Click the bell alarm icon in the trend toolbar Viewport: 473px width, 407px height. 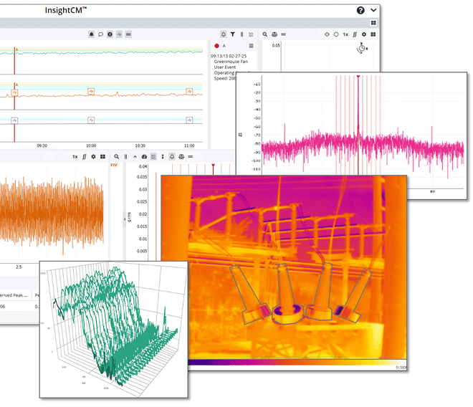coord(92,34)
